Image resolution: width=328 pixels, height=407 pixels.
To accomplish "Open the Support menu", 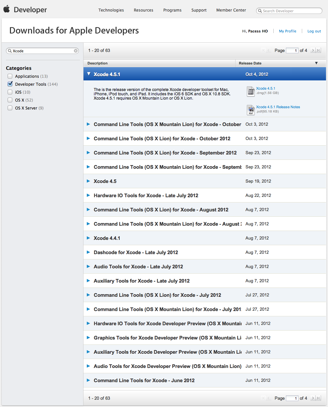I will pos(199,10).
